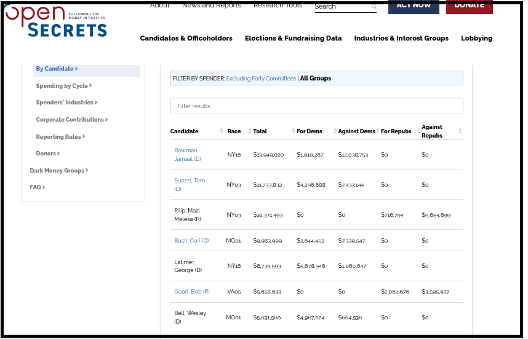Image resolution: width=528 pixels, height=339 pixels.
Task: Click the $4,967,024 For Dems value
Action: [x=311, y=317]
